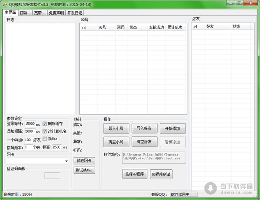
Task: Open the 打码 tab
Action: (x=25, y=13)
